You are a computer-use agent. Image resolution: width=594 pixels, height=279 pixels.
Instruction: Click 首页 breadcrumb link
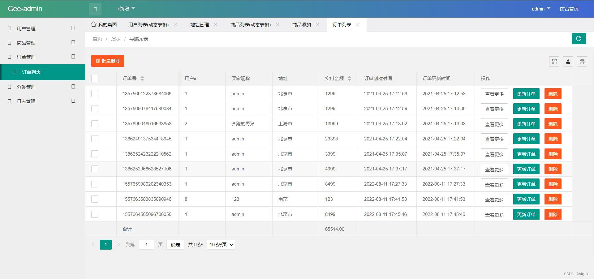97,39
